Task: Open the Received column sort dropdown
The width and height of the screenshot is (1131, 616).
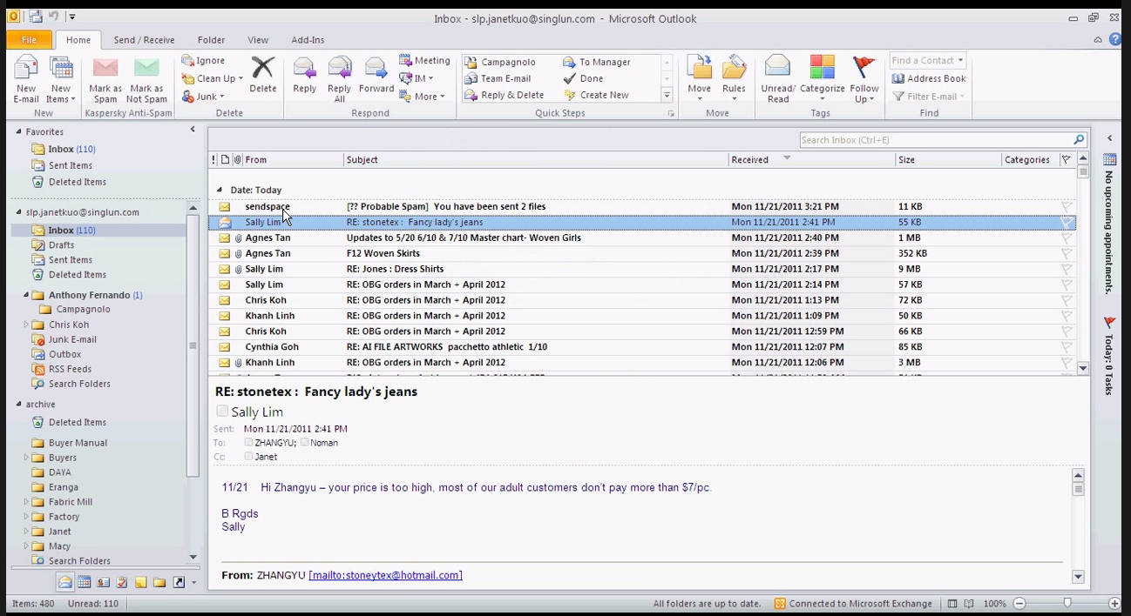Action: point(787,159)
